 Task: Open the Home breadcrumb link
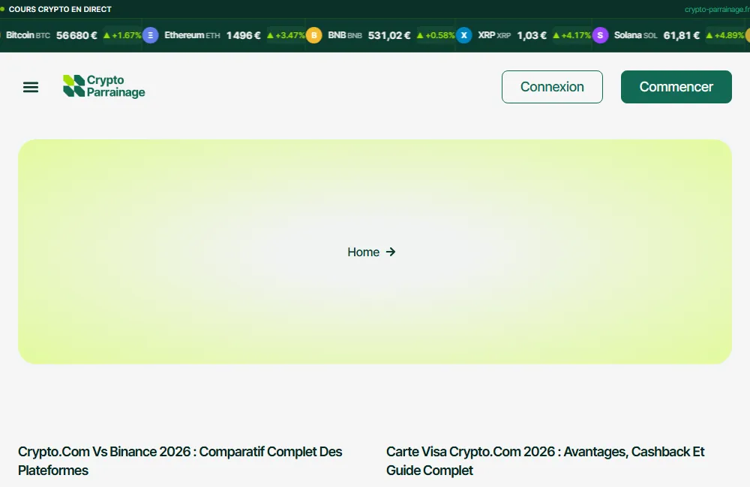[363, 252]
